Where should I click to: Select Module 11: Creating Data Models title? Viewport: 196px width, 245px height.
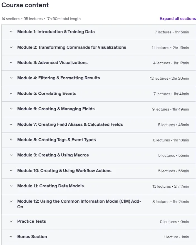tap(50, 186)
